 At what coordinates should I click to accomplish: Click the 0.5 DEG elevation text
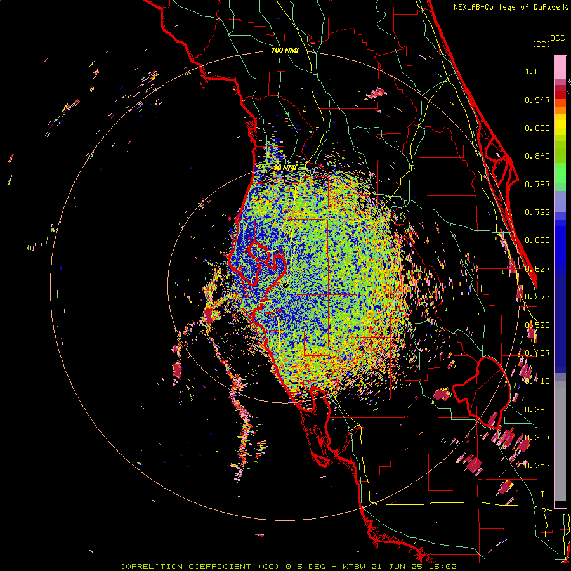[x=305, y=567]
